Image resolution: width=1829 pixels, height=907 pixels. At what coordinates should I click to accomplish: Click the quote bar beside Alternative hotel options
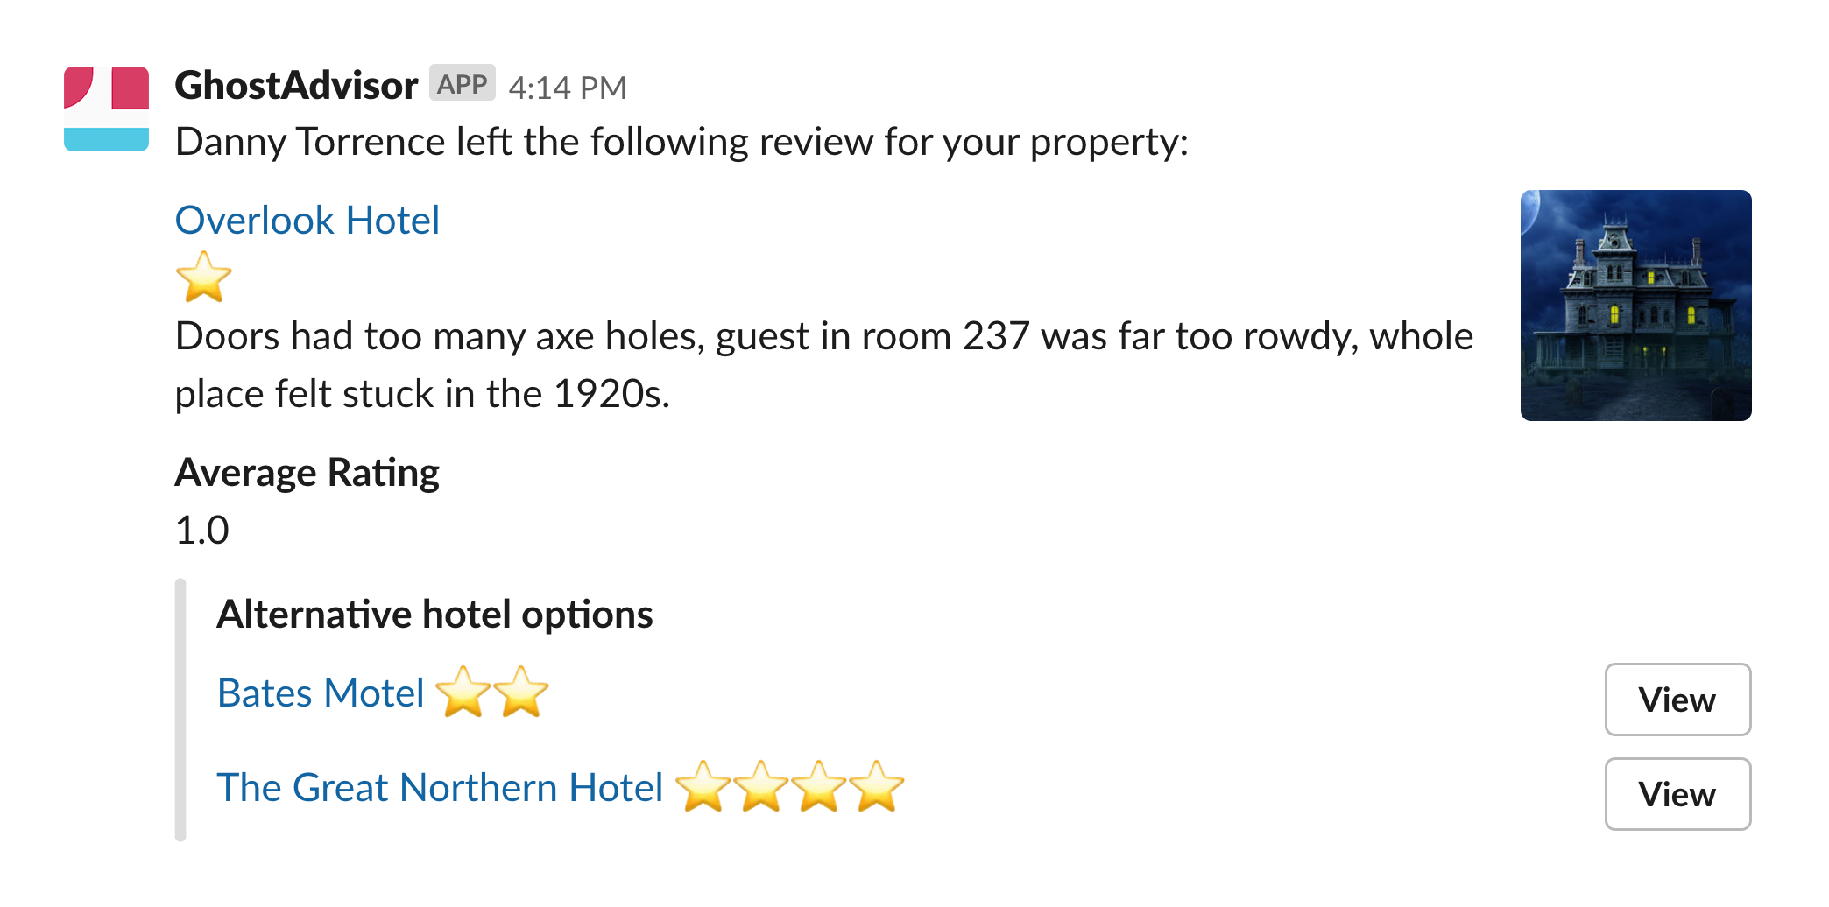tap(180, 709)
